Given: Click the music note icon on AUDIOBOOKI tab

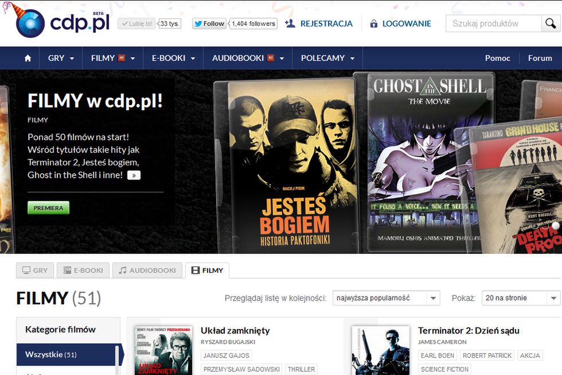Looking at the screenshot, I should pyautogui.click(x=123, y=270).
